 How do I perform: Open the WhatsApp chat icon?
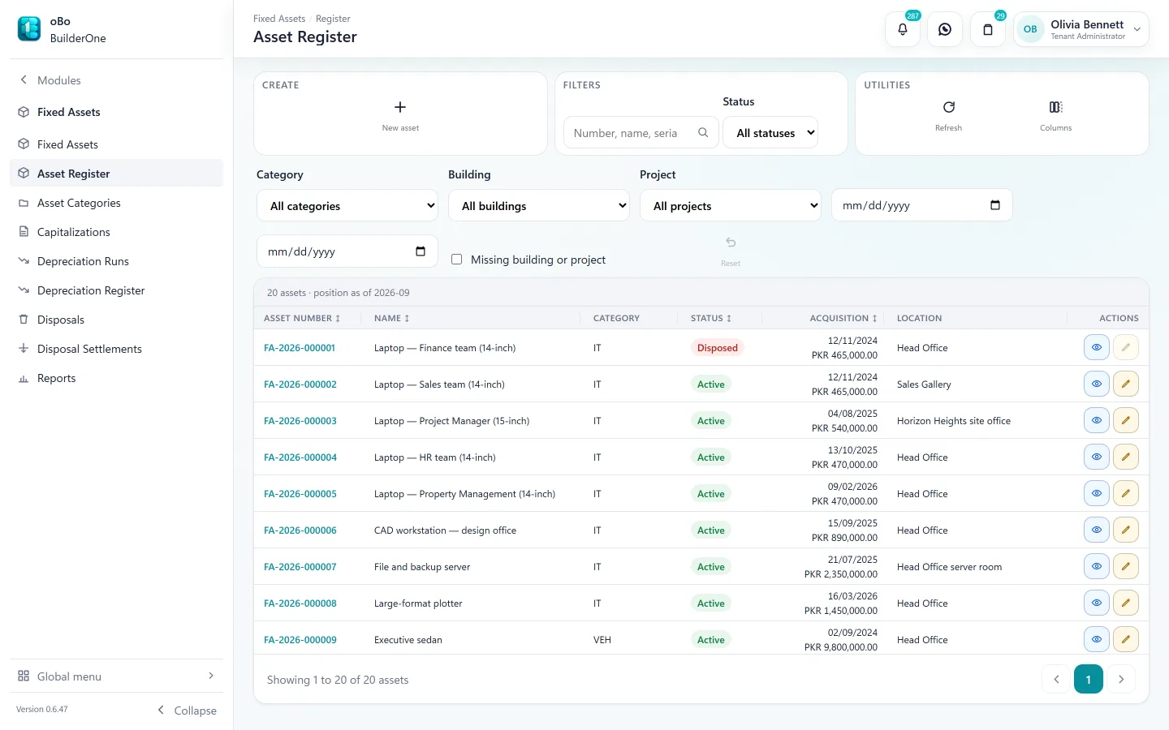tap(945, 29)
